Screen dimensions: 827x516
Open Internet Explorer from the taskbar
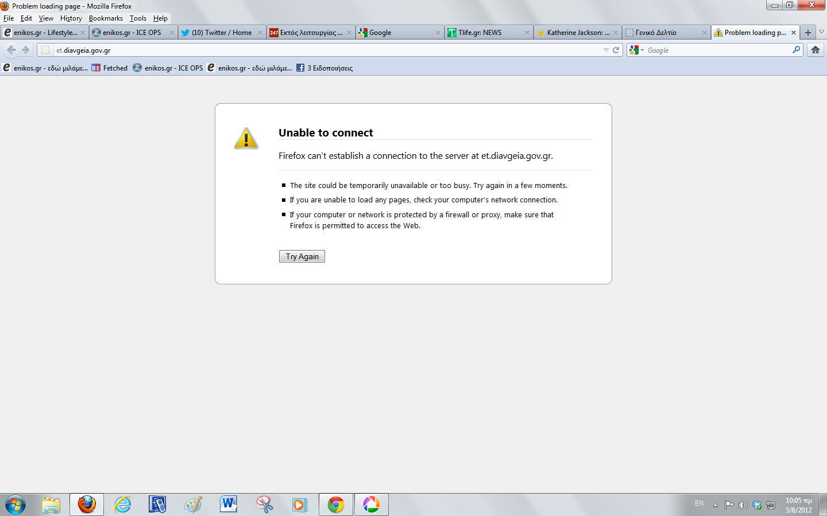tap(122, 505)
